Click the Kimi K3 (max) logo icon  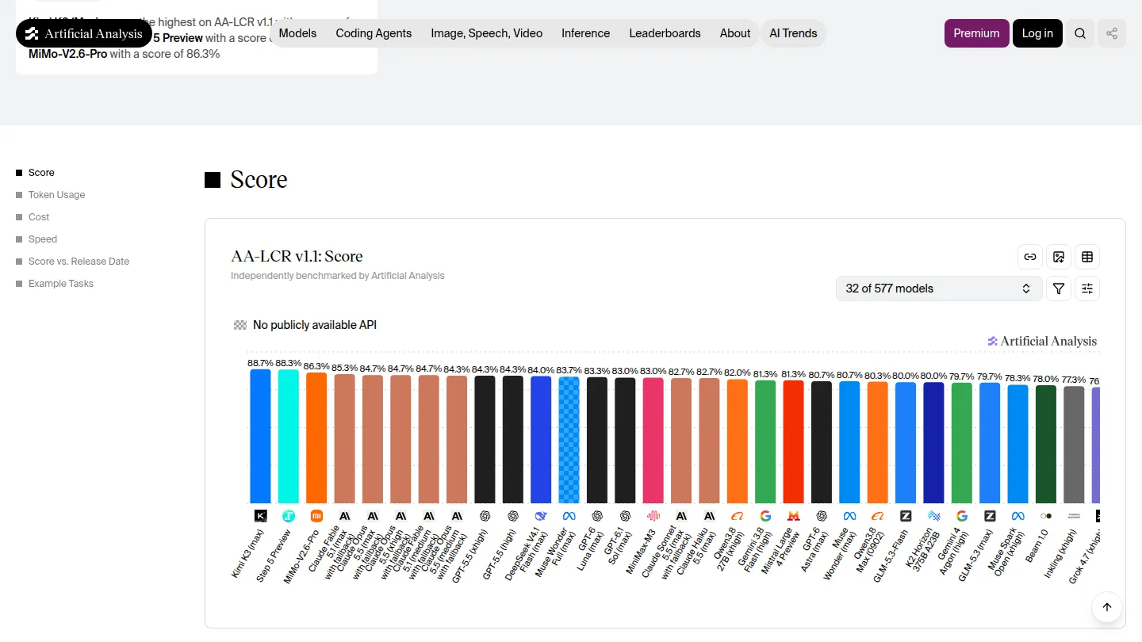pos(260,516)
